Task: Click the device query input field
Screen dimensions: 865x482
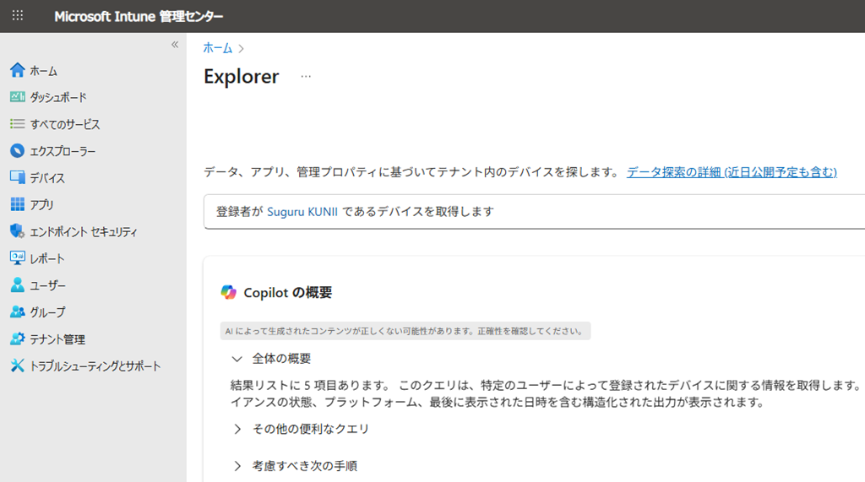Action: [x=534, y=211]
